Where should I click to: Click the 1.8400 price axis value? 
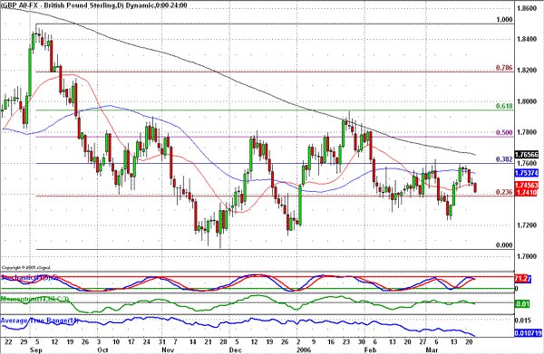click(x=527, y=39)
